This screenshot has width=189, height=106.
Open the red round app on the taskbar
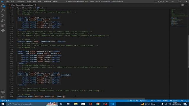click(105, 104)
